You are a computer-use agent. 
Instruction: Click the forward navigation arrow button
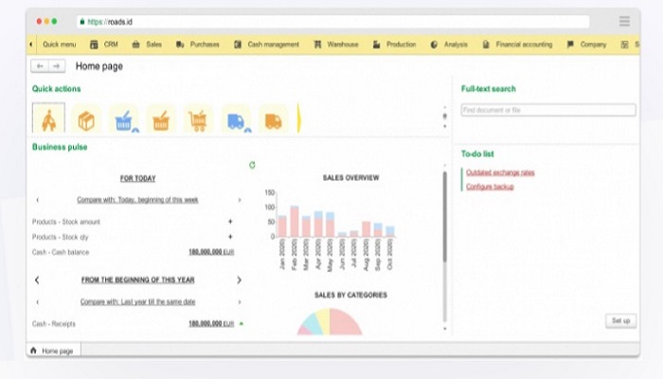click(57, 66)
